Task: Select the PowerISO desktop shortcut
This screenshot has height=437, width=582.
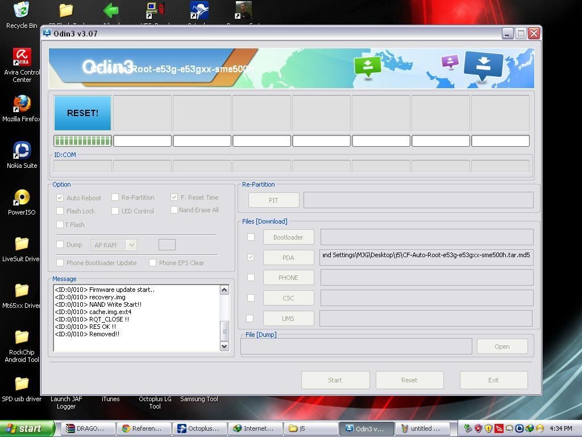Action: [x=22, y=202]
